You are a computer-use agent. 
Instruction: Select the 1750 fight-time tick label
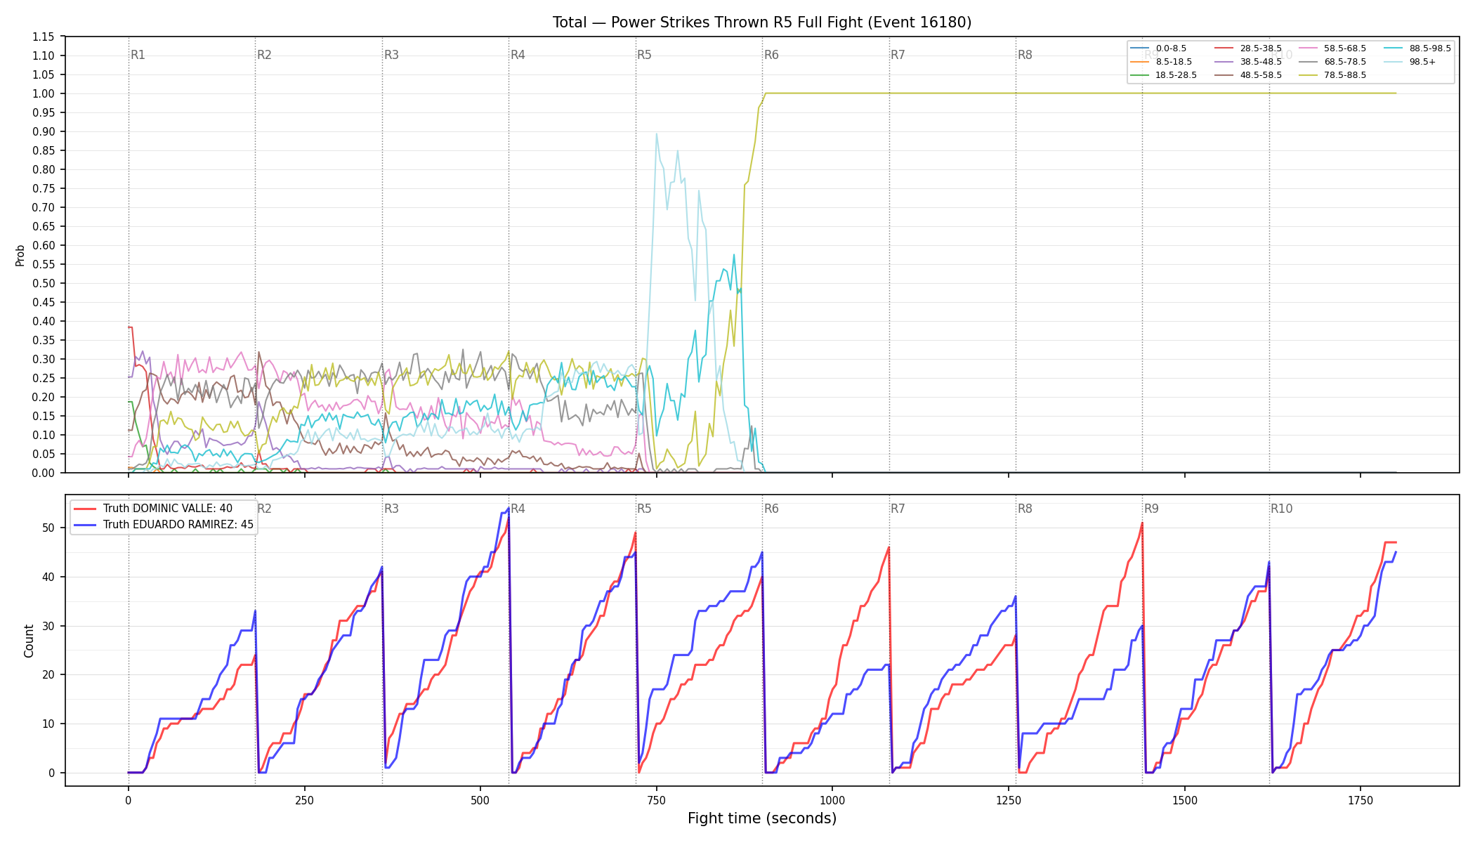[x=1361, y=800]
